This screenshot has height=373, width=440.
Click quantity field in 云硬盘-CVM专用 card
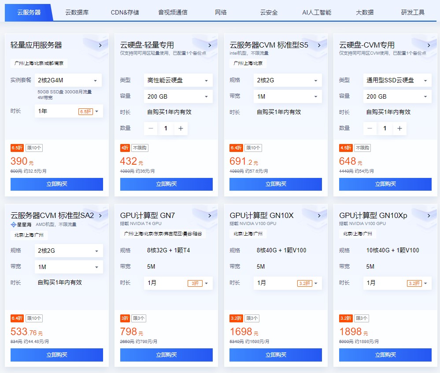tap(385, 128)
